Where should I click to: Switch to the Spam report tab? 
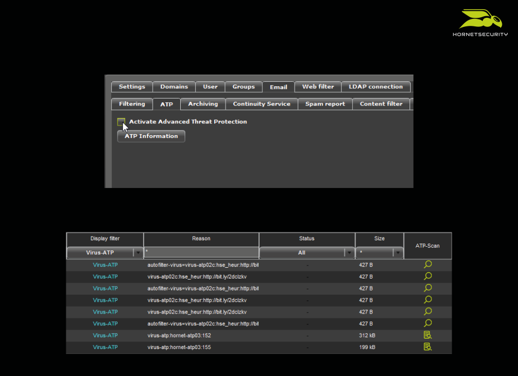[325, 104]
